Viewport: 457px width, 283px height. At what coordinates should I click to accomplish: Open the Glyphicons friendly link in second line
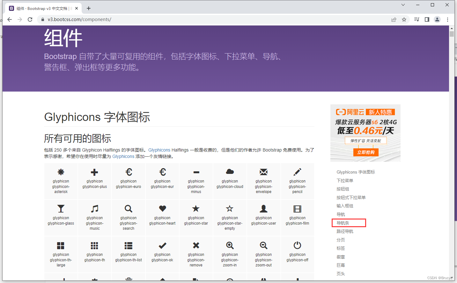point(123,156)
